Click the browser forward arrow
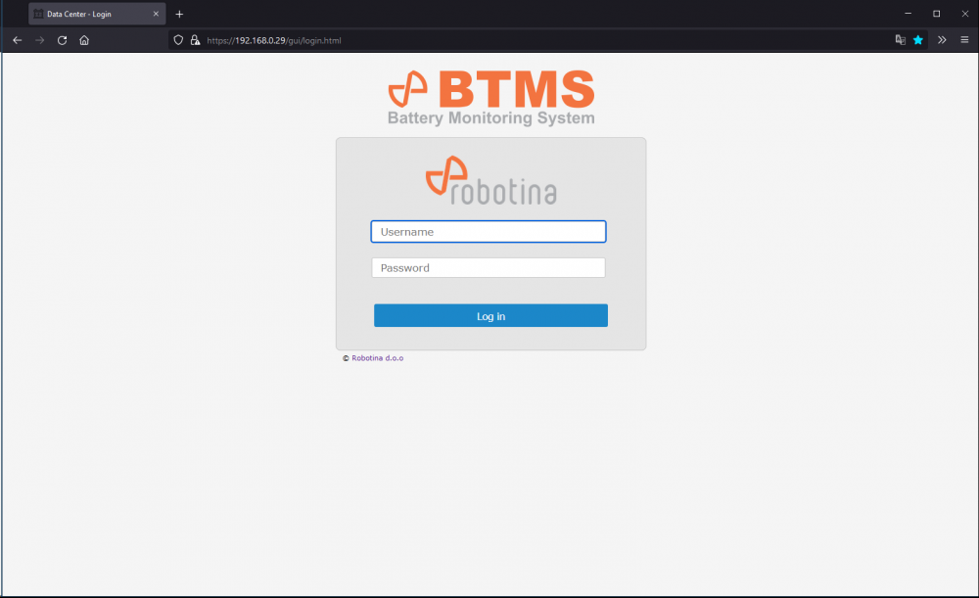 [40, 40]
